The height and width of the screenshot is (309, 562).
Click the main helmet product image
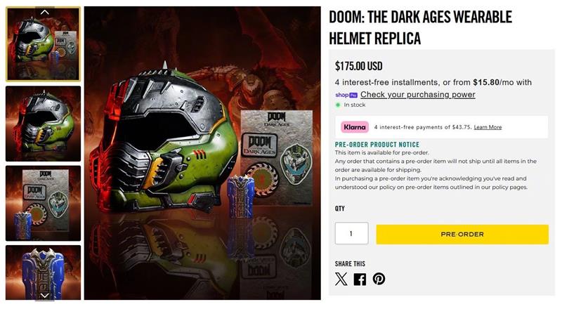point(202,153)
